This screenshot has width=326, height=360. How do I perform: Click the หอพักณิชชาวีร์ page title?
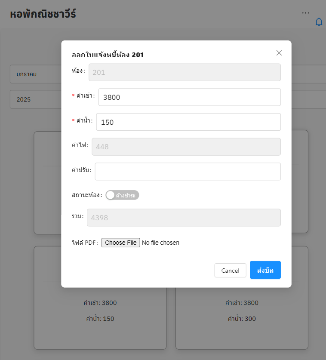(x=43, y=14)
